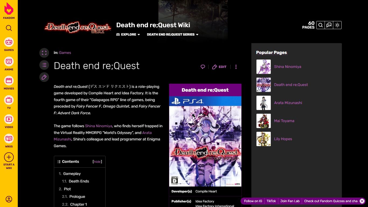This screenshot has height=207, width=368.
Task: Open the Arata Mizunashi link in article text
Action: click(103, 136)
